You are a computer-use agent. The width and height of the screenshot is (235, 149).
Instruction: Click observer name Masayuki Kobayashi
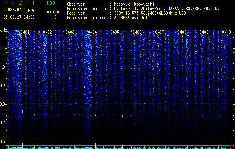(x=134, y=4)
